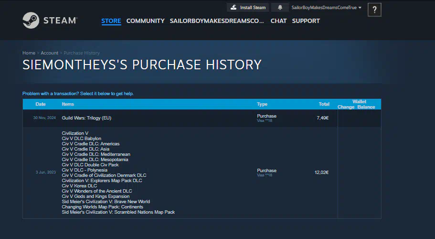This screenshot has height=239, width=435.
Task: Click the Install Steam button
Action: point(248,8)
